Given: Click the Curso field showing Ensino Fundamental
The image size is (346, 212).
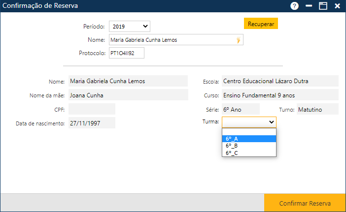Looking at the screenshot, I should (279, 95).
